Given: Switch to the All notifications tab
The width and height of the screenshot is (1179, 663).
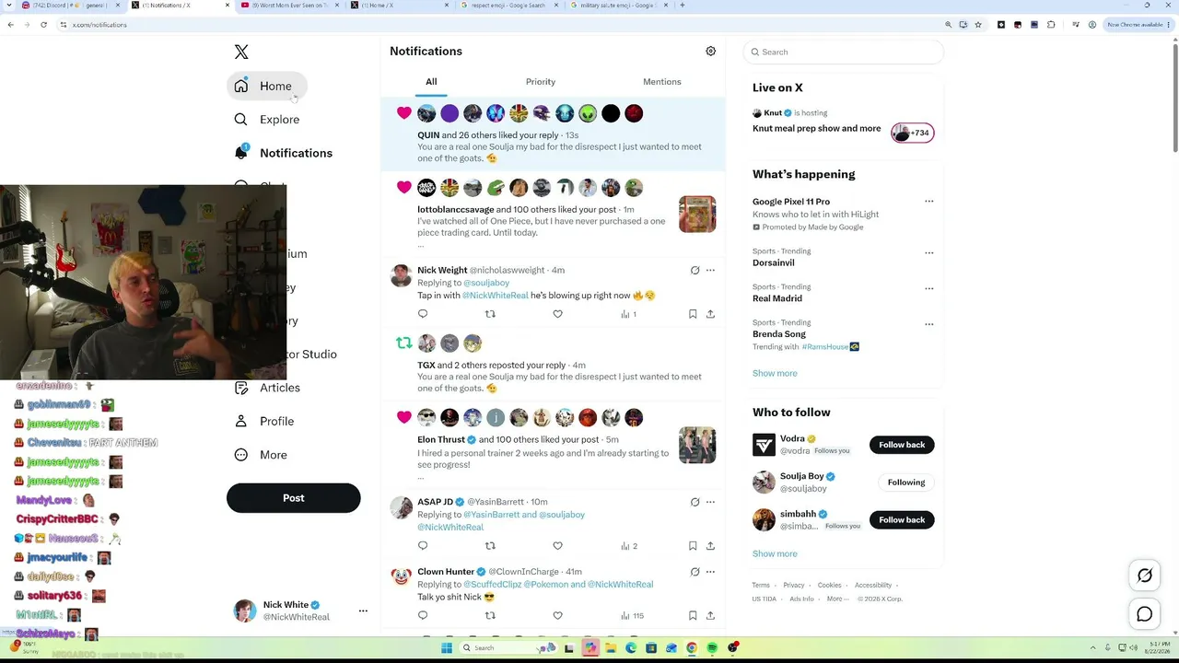Looking at the screenshot, I should tap(431, 82).
